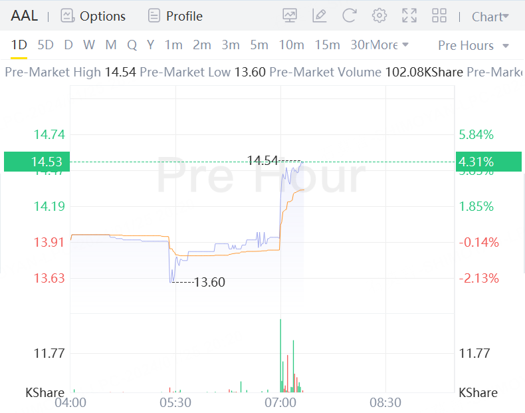
Task: Expand chart to full screen
Action: click(x=409, y=15)
